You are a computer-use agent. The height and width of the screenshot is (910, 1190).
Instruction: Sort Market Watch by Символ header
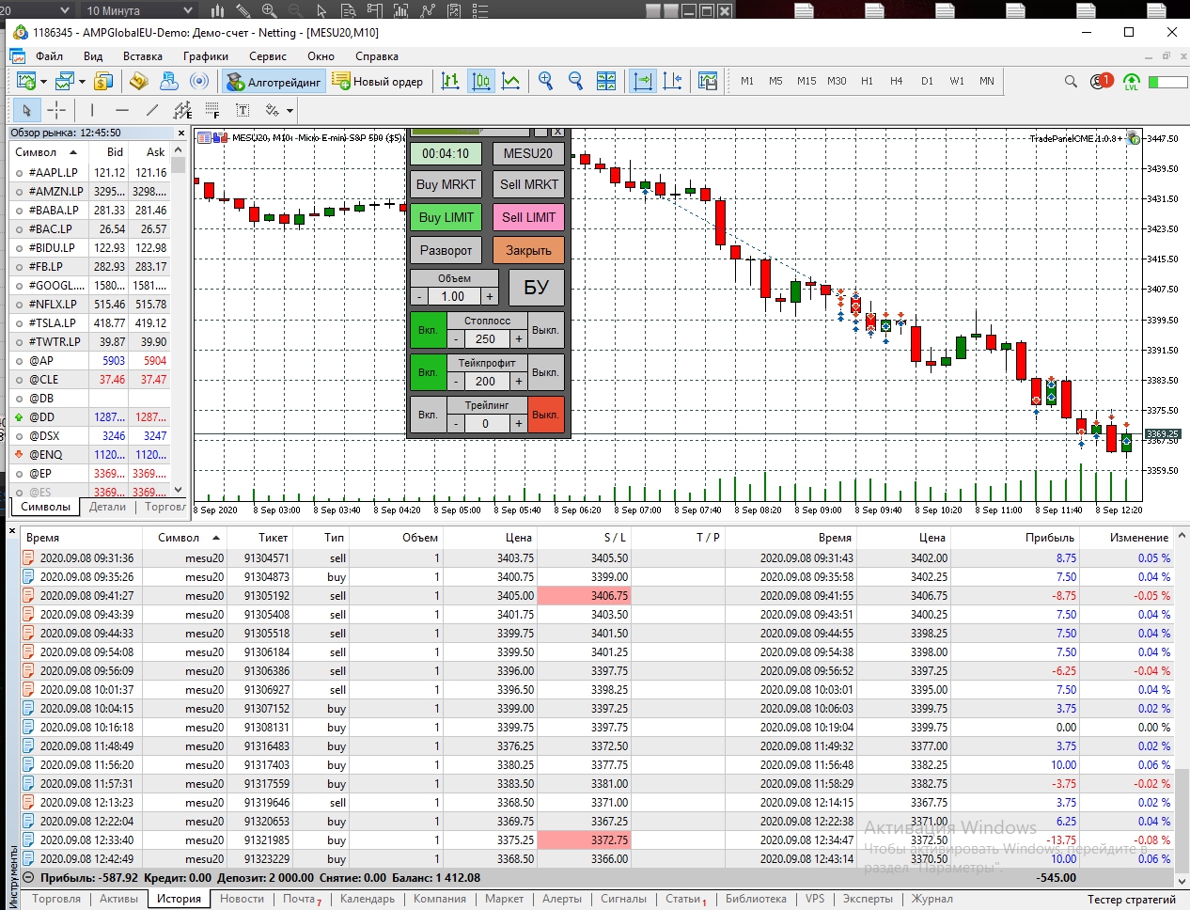coord(48,151)
